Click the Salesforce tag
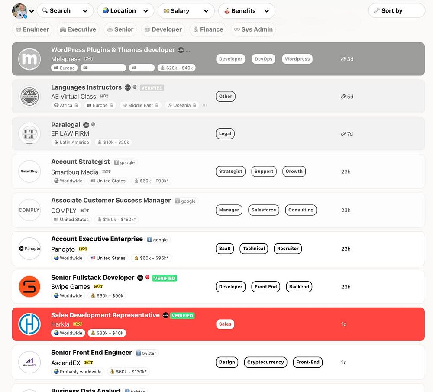 pyautogui.click(x=264, y=210)
